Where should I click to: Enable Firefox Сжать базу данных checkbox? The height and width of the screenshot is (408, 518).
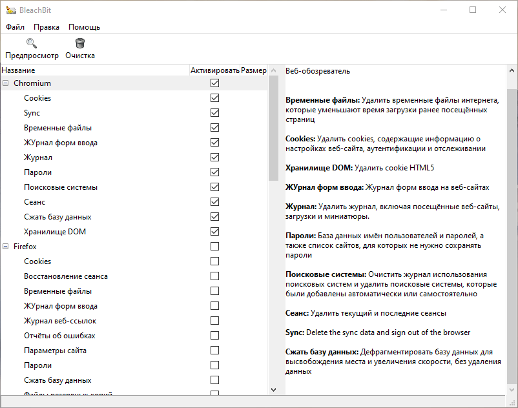[x=214, y=380]
